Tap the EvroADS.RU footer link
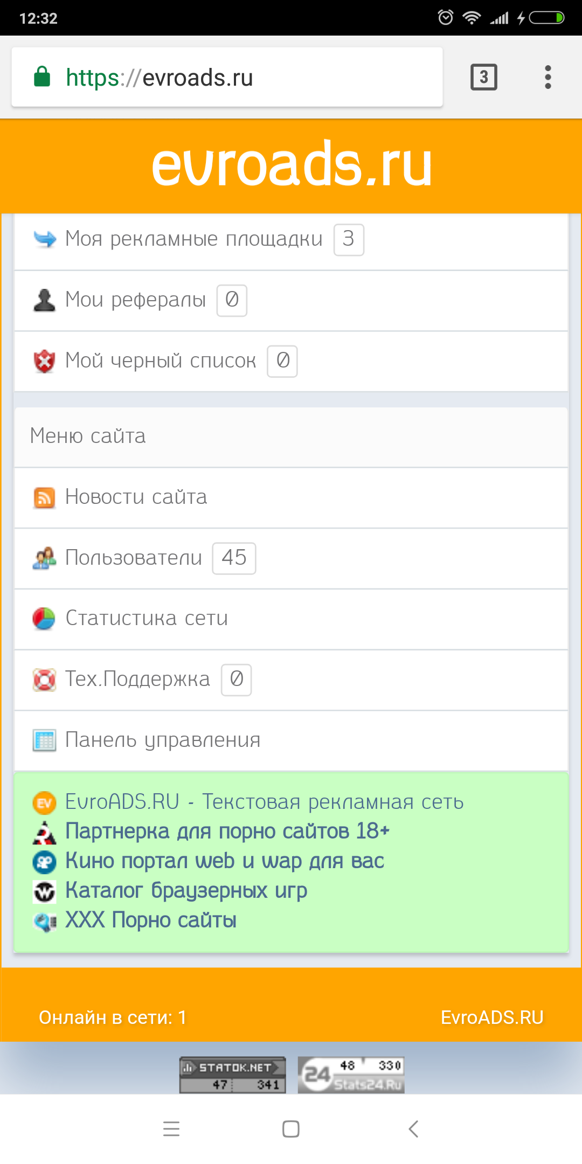 pyautogui.click(x=491, y=1017)
